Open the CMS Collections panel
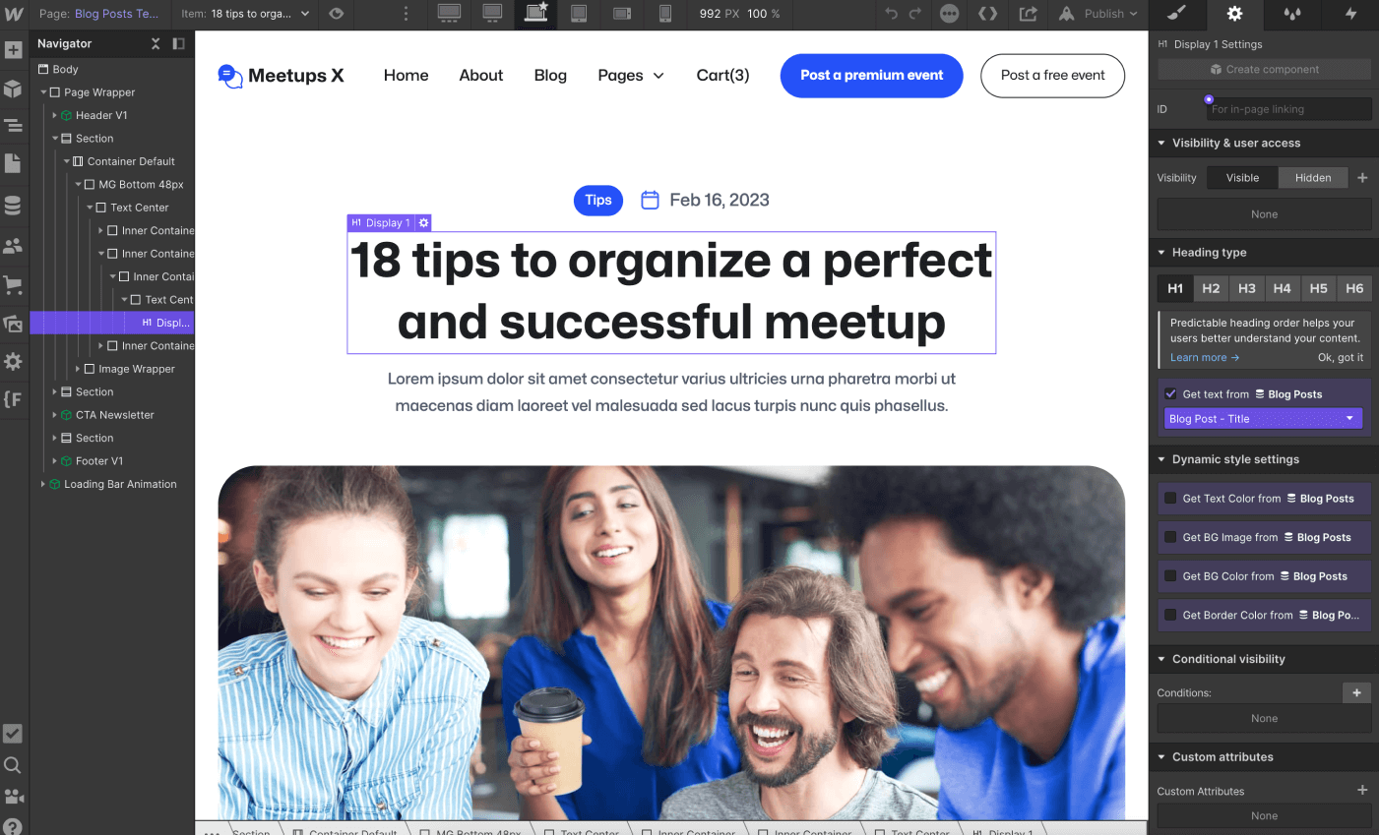 click(x=14, y=205)
